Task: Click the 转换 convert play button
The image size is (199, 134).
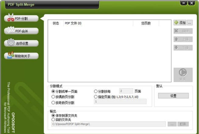Action: (x=183, y=75)
